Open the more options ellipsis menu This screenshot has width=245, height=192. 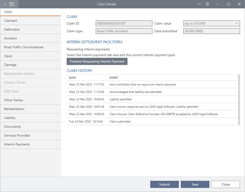pos(199,4)
